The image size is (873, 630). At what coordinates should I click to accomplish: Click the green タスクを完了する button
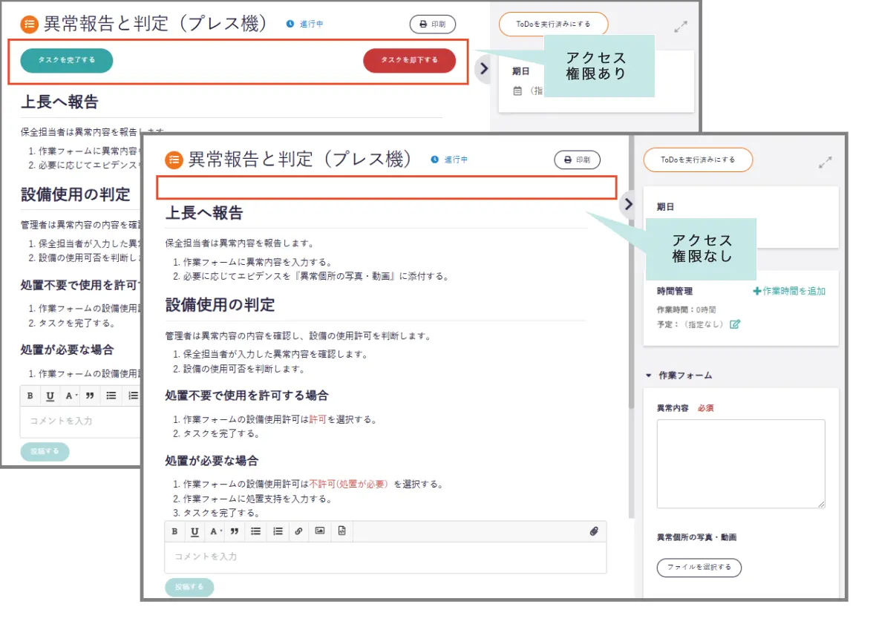(x=67, y=60)
